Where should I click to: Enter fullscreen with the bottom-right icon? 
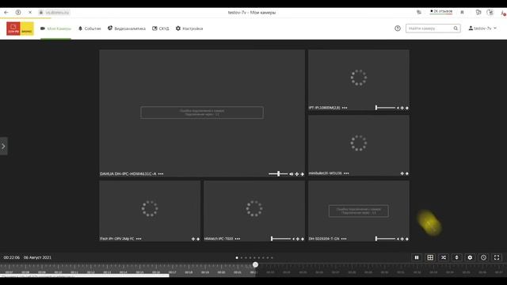pos(497,257)
